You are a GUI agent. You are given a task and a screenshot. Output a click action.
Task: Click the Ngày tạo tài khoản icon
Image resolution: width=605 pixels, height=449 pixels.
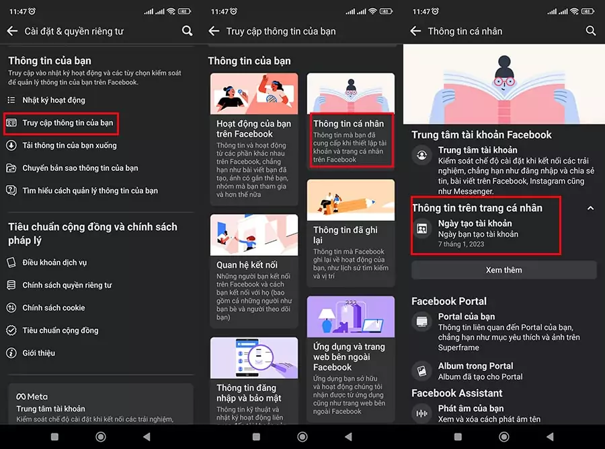pyautogui.click(x=421, y=229)
